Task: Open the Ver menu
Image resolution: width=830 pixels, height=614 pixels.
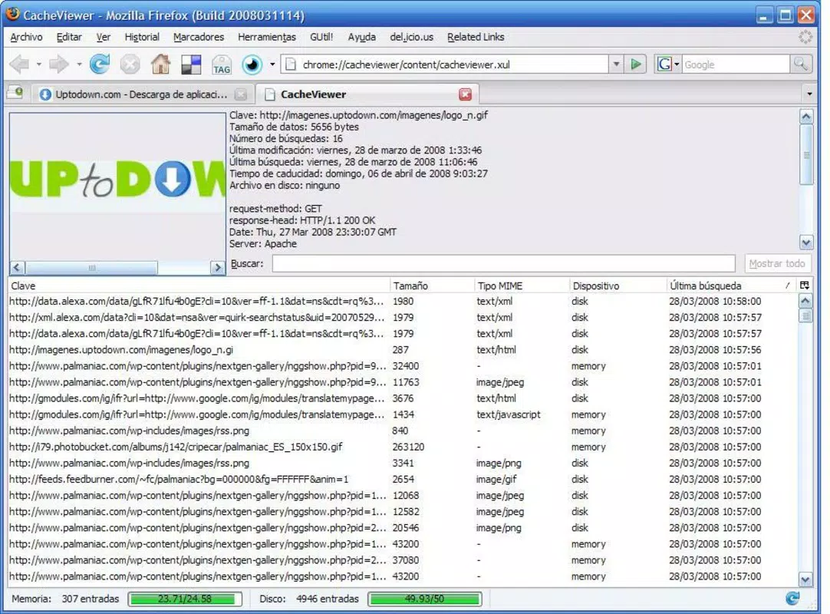Action: (104, 37)
